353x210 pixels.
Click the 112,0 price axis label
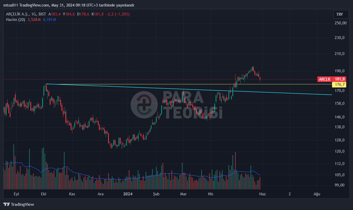pos(340,164)
